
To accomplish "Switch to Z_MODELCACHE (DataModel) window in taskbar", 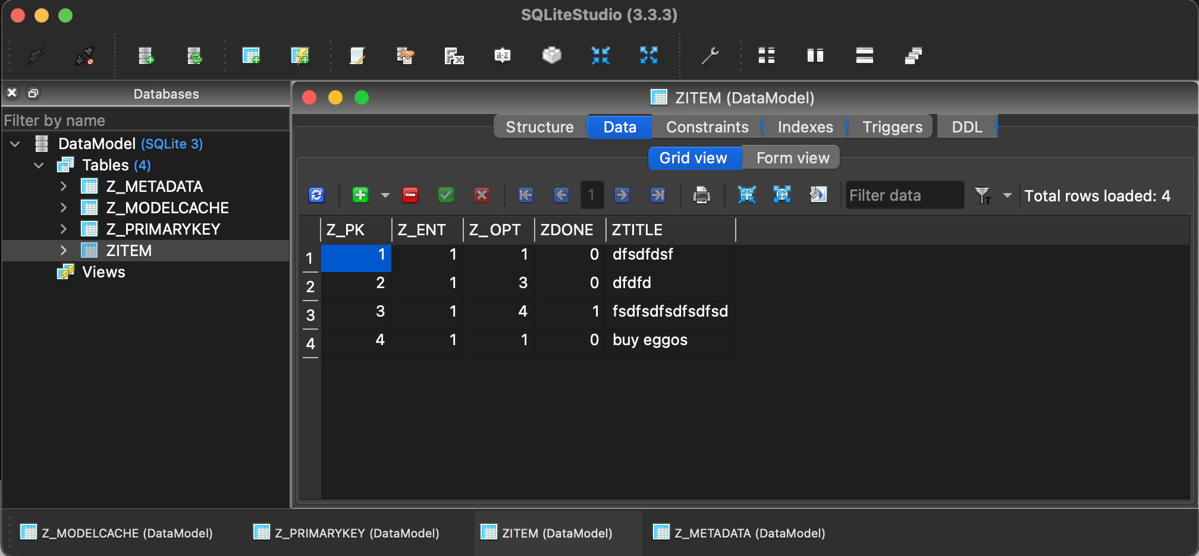I will pos(117,533).
